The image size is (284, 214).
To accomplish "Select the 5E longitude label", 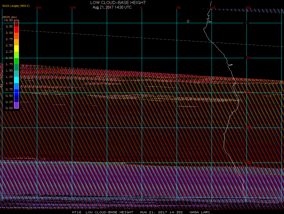I will 179,8.
